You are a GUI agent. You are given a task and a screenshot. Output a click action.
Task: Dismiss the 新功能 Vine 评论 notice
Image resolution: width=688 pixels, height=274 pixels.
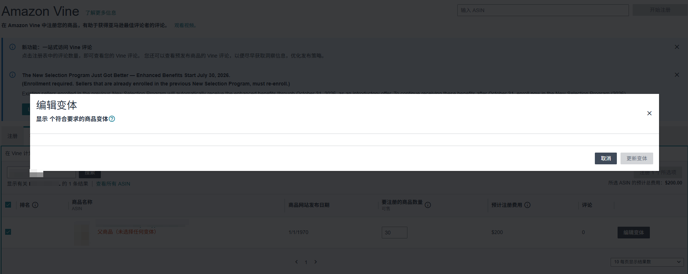click(x=677, y=47)
